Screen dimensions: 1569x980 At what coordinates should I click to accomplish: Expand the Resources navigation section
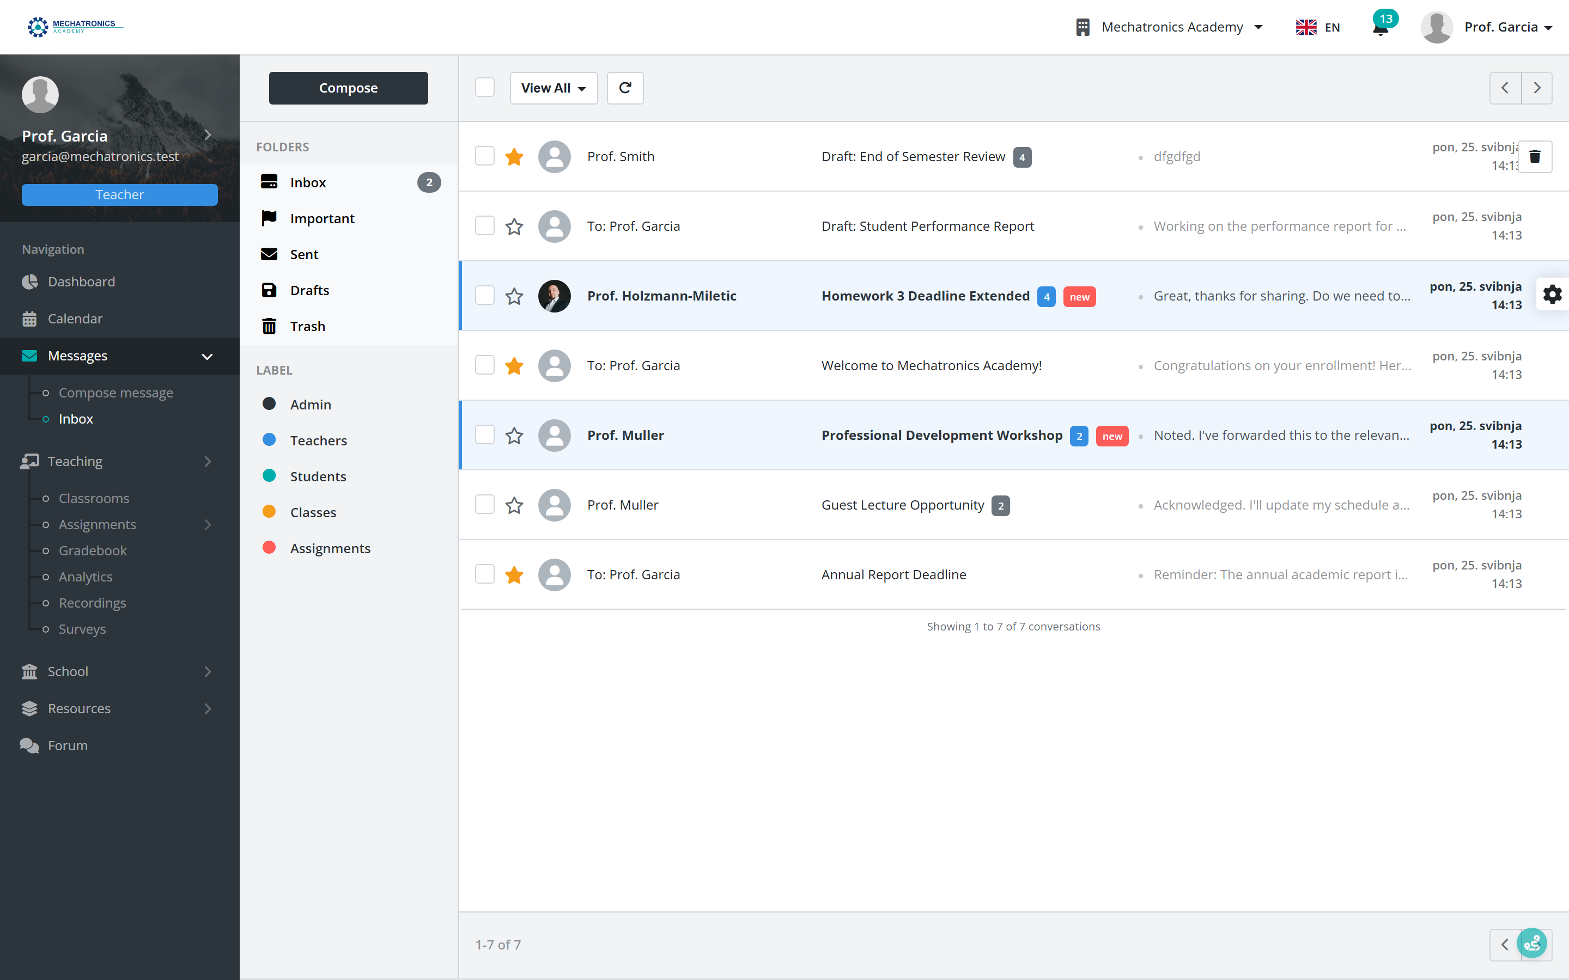(x=120, y=708)
